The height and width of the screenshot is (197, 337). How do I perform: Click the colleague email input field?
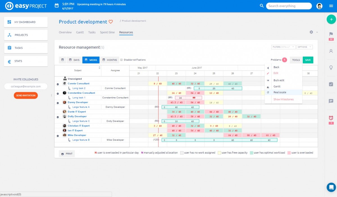26,86
